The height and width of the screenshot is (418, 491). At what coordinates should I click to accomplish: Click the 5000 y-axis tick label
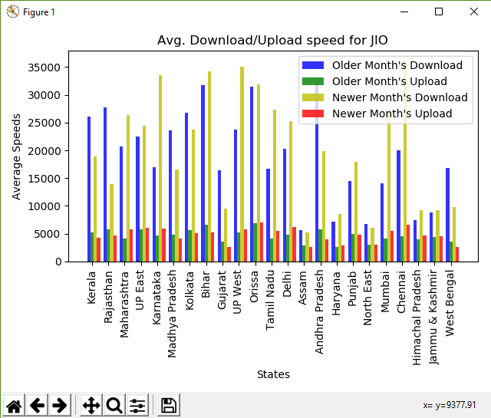pyautogui.click(x=48, y=234)
